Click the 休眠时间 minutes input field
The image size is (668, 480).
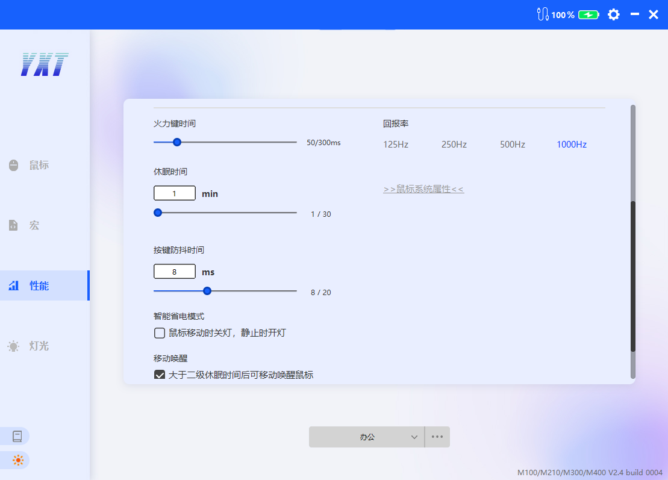click(x=175, y=193)
